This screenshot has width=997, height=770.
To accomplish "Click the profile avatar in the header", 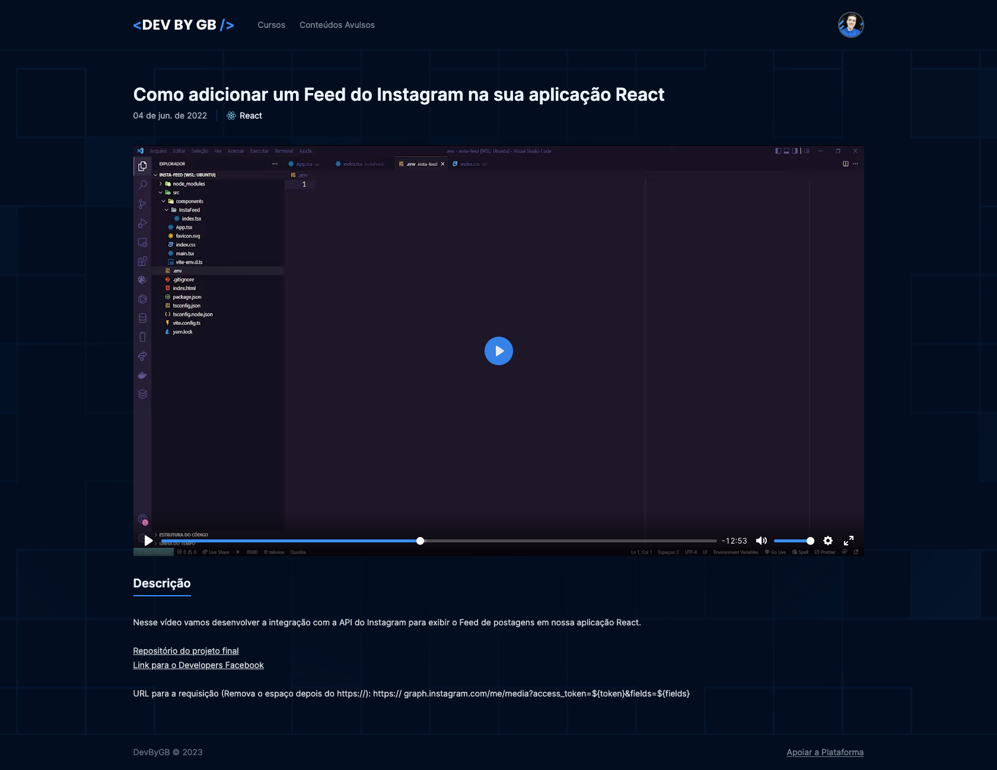I will tap(851, 25).
